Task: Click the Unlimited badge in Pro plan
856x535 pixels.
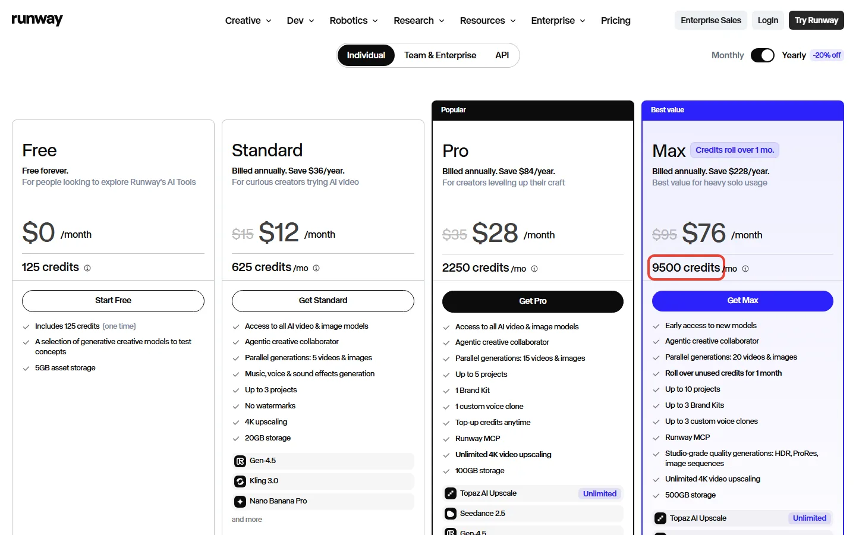Action: [x=600, y=494]
